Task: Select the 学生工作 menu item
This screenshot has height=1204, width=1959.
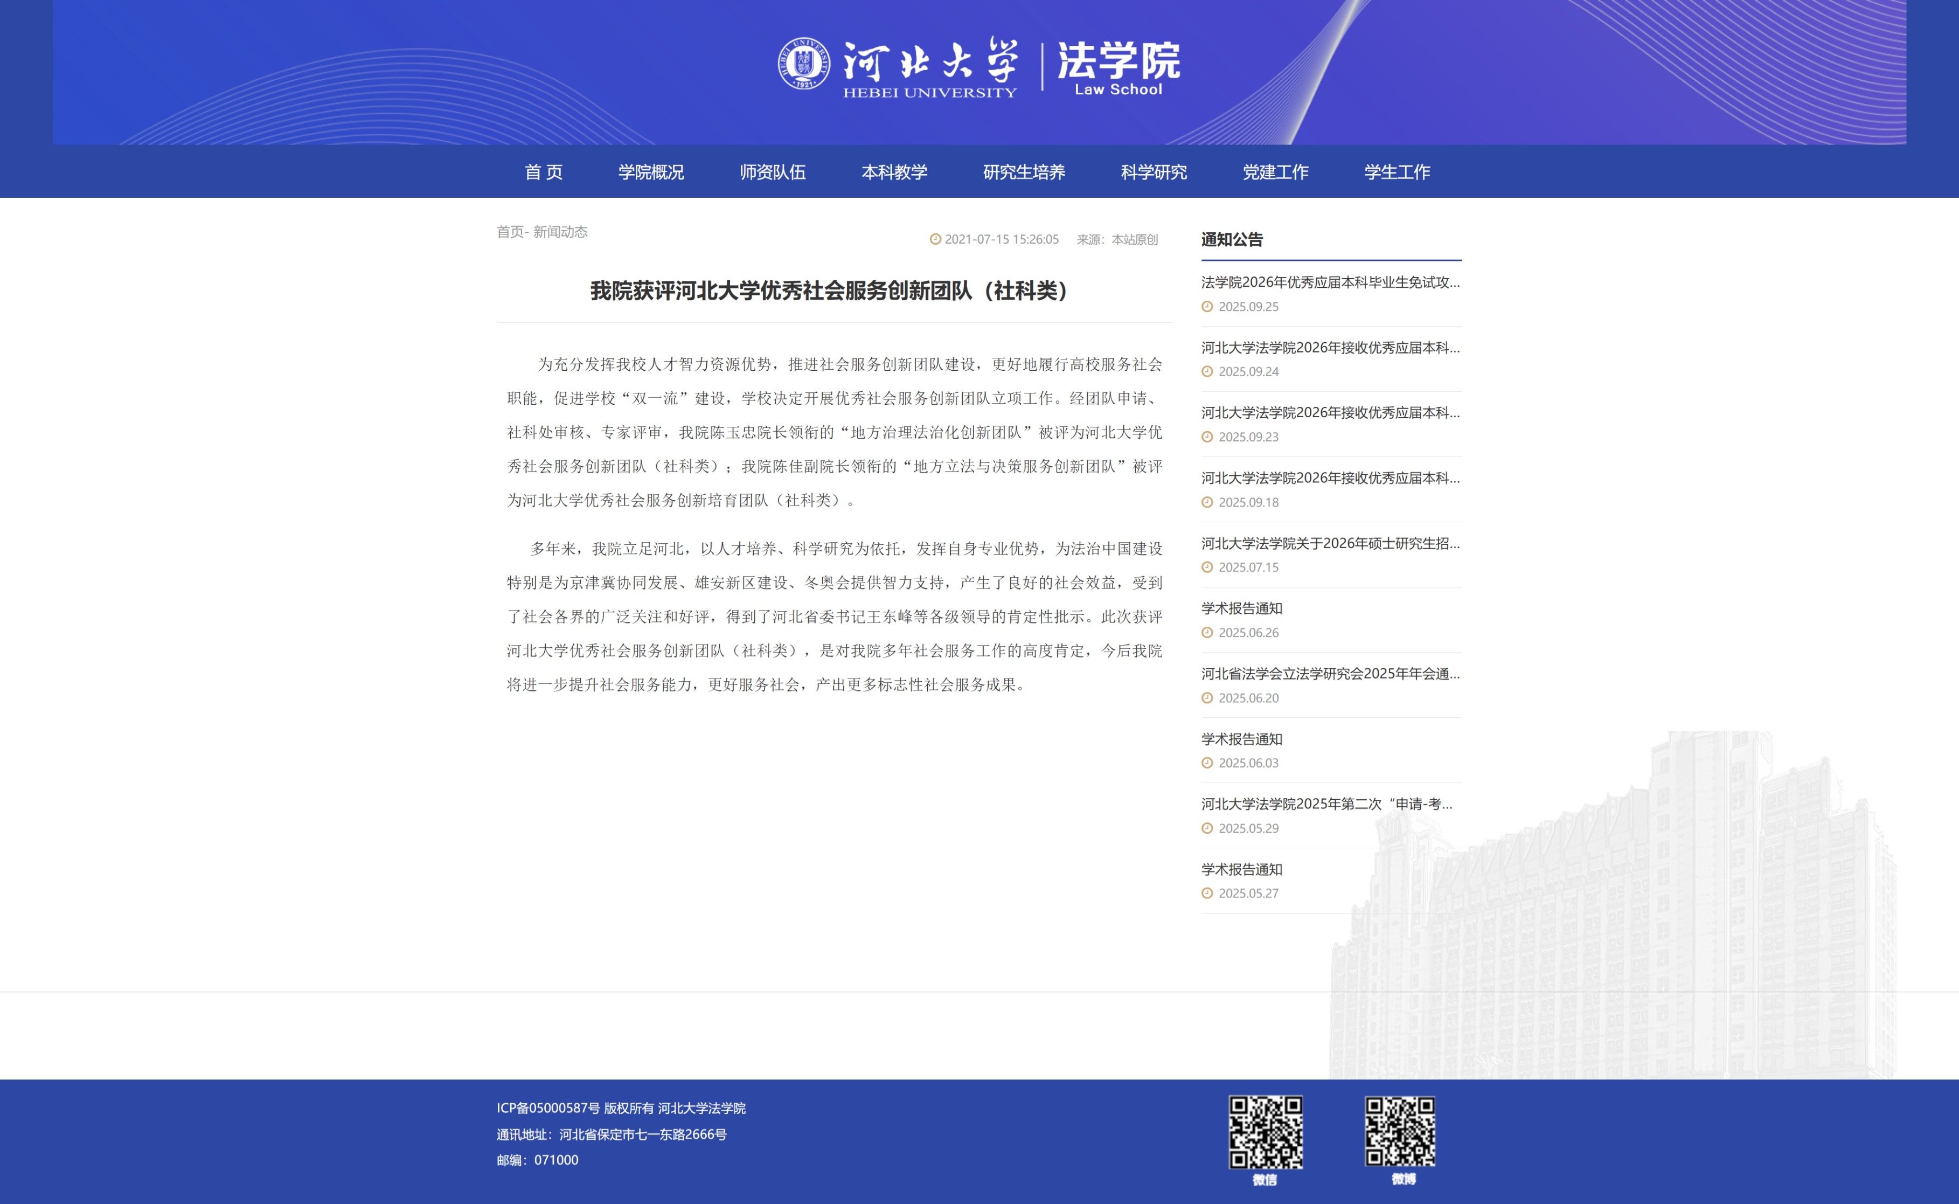Action: point(1397,172)
